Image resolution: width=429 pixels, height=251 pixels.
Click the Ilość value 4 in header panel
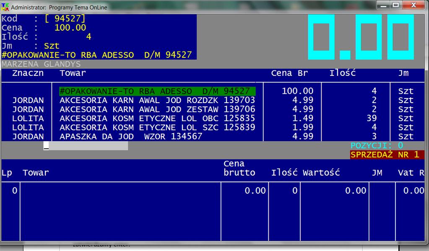tap(88, 36)
